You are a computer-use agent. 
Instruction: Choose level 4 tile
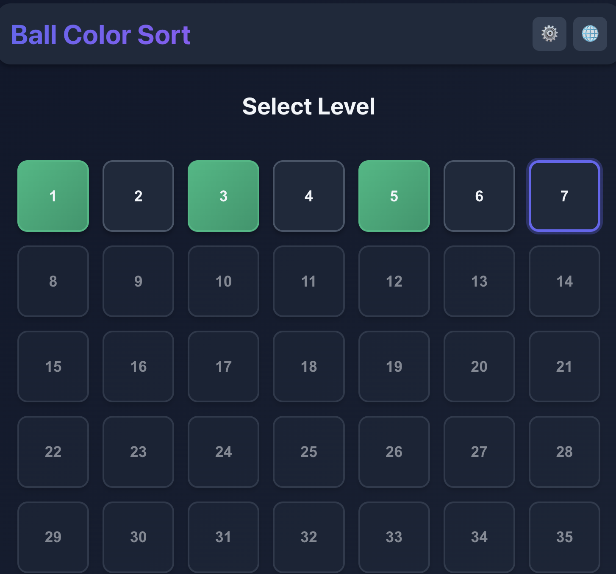(308, 196)
